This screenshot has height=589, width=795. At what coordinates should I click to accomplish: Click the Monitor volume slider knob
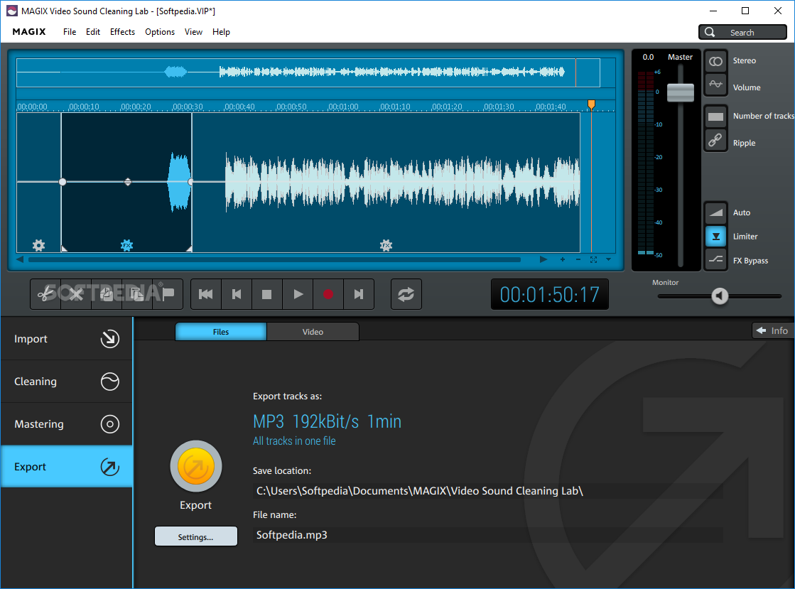pos(720,296)
